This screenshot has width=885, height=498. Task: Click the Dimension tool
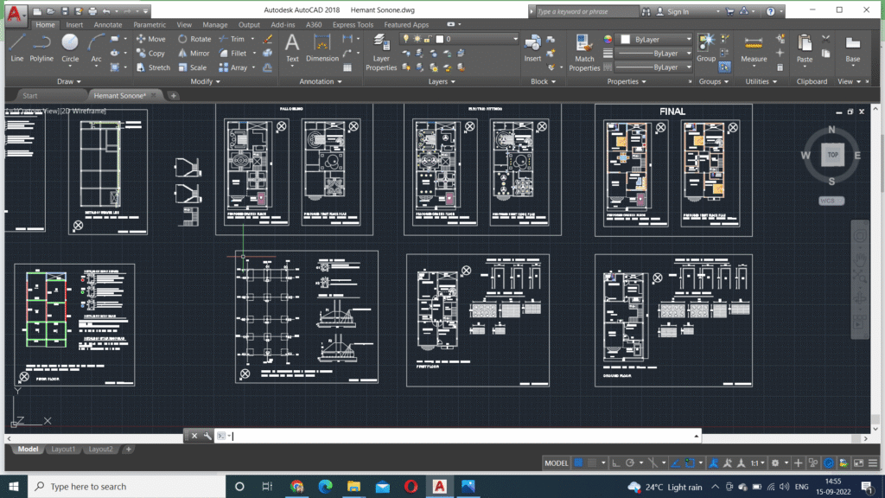click(x=322, y=48)
